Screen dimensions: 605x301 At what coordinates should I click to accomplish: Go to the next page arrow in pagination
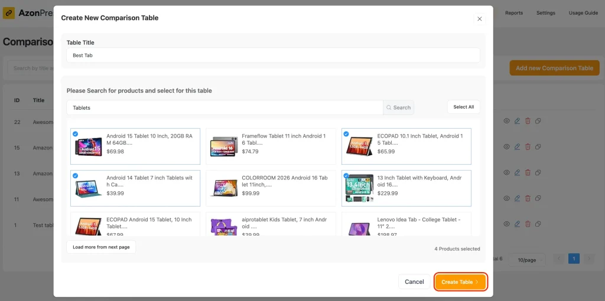[x=589, y=259]
